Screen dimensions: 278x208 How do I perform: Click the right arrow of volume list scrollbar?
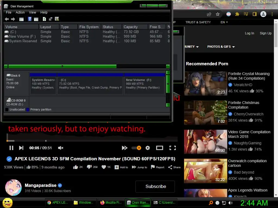coord(168,66)
